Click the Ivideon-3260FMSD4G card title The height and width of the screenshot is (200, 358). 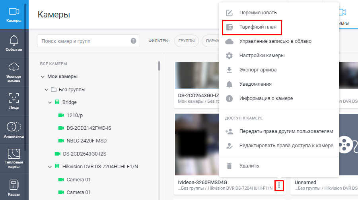pyautogui.click(x=202, y=183)
